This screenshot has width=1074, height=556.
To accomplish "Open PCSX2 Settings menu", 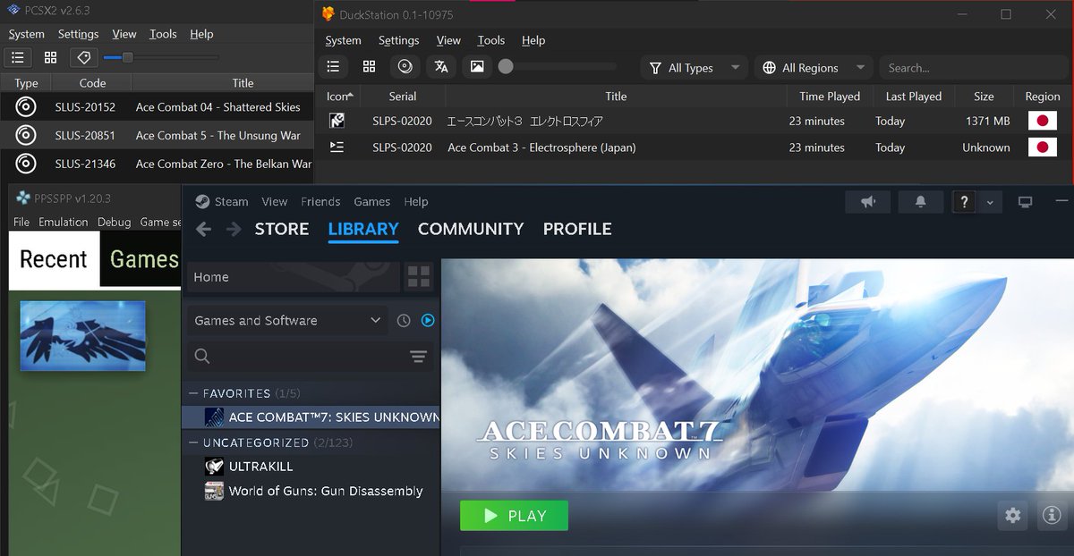I will (78, 34).
